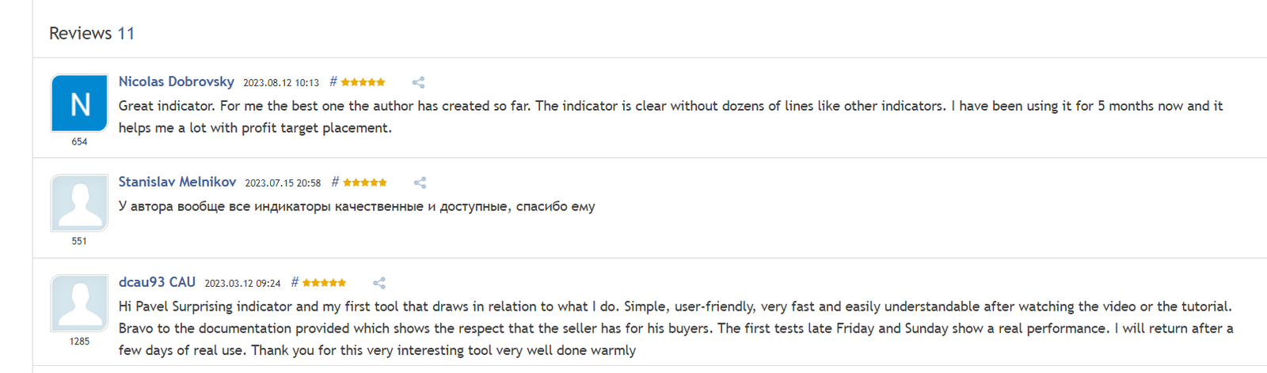The image size is (1267, 373).
Task: Click the 2023.03.12 09:24 review timestamp
Action: pyautogui.click(x=242, y=284)
